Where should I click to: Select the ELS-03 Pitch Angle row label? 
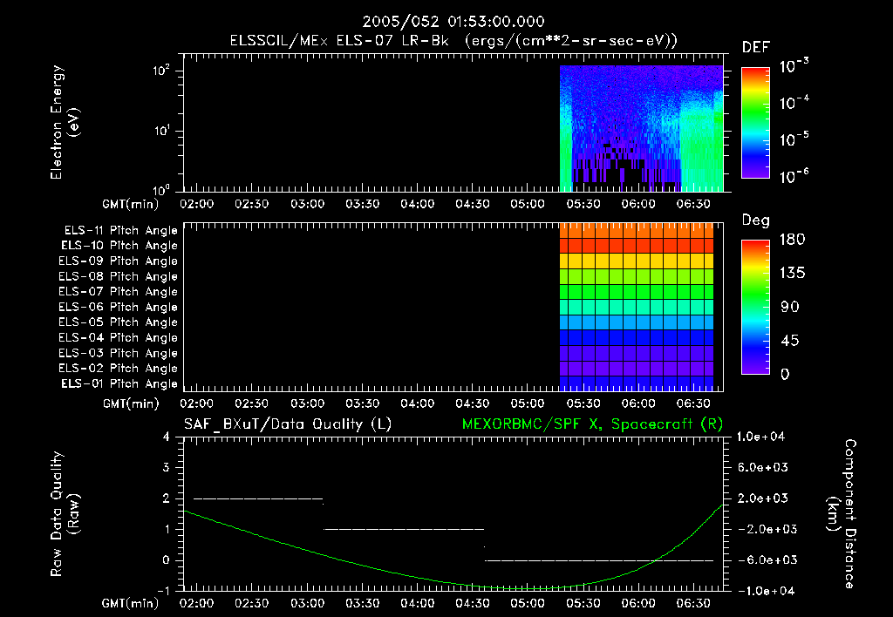[x=119, y=353]
